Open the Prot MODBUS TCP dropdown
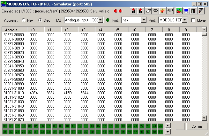209x136 pixels. [184, 20]
